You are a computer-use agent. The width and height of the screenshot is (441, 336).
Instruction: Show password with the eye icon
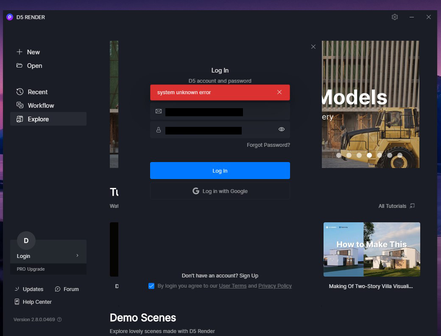point(282,129)
